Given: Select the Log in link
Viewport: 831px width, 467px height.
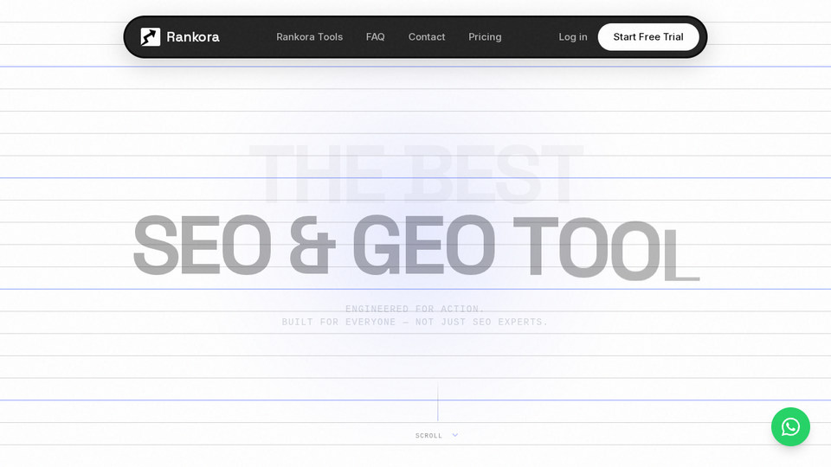Looking at the screenshot, I should coord(573,37).
